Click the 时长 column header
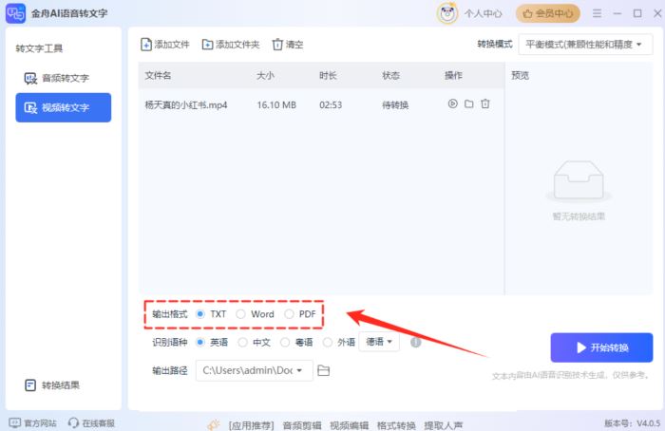The height and width of the screenshot is (431, 665). pyautogui.click(x=328, y=75)
